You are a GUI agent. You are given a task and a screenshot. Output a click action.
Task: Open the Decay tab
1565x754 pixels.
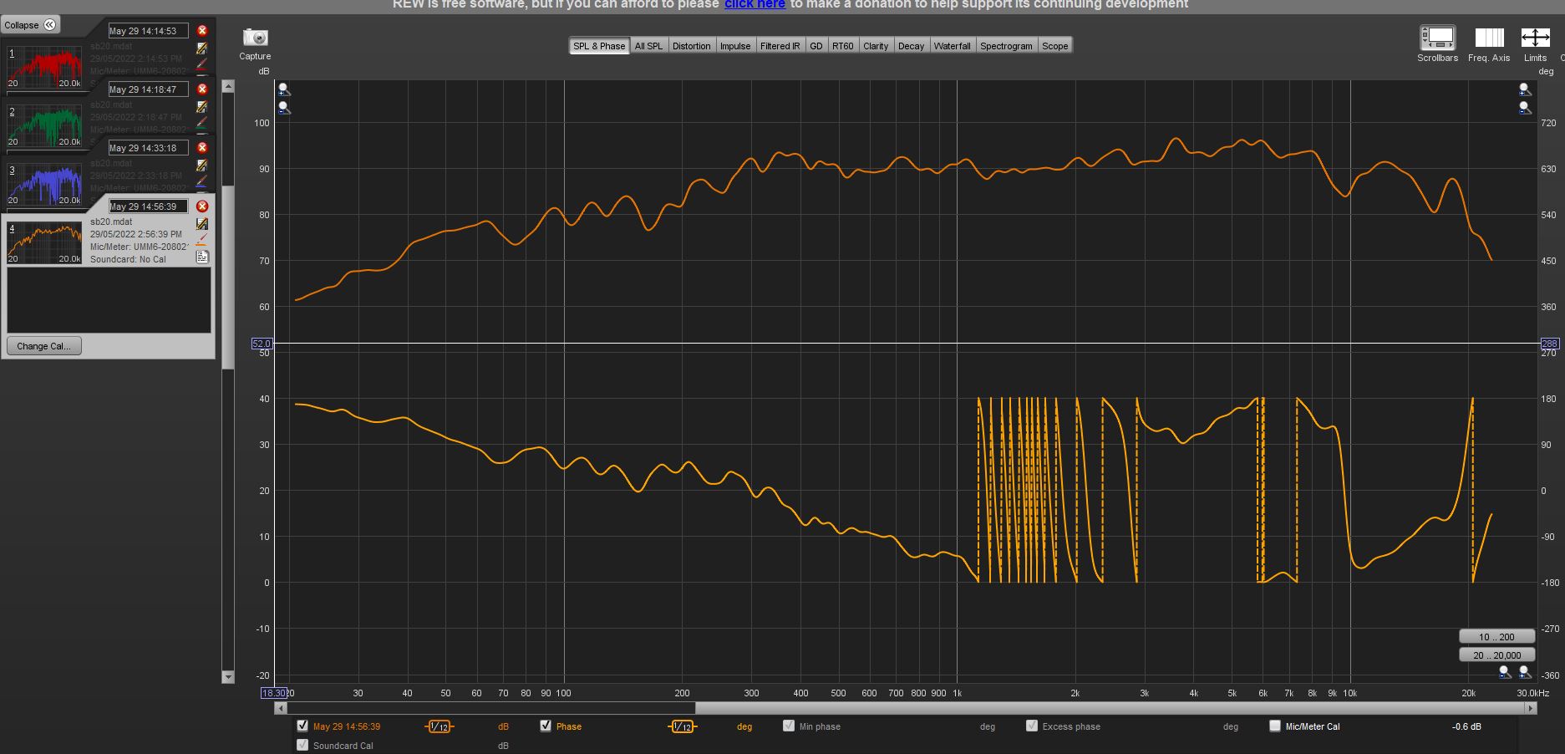[911, 46]
